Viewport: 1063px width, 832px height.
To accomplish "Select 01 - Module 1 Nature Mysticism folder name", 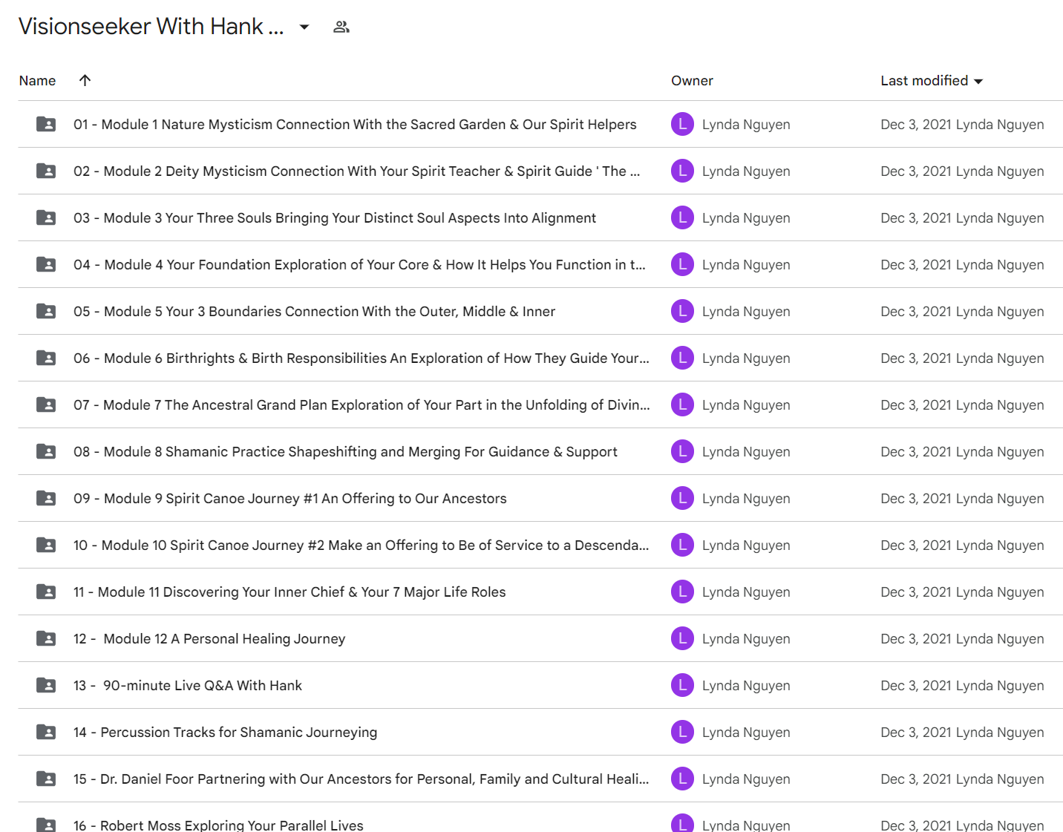I will tap(355, 124).
